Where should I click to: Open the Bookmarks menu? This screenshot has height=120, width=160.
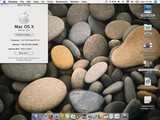(x=61, y=2)
